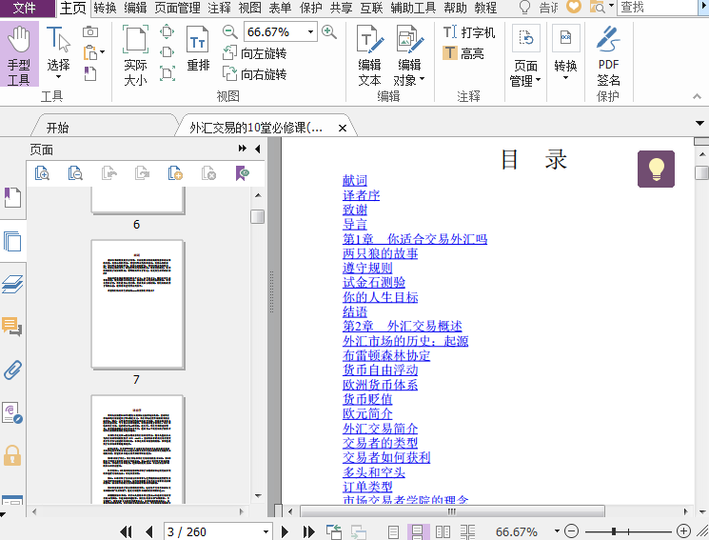This screenshot has height=540, width=709.
Task: Open the Layers sidebar panel
Action: point(12,284)
